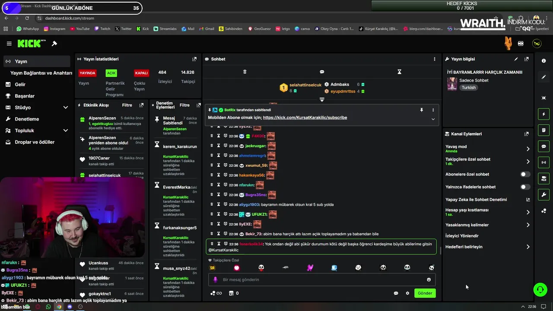Viewport: 553px width, 311px height.
Task: Expand the pinned message chevron
Action: coord(433,119)
